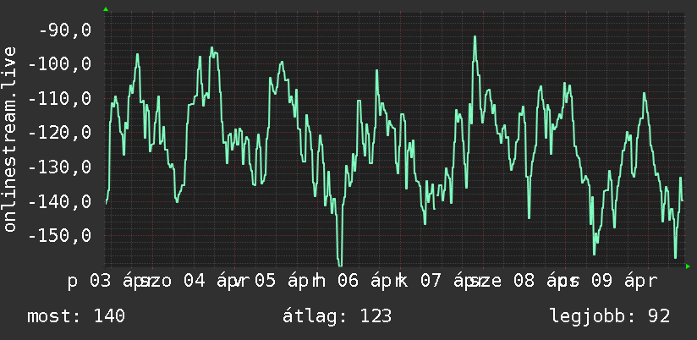
Task: Click the 'legjobb: 92' best value
Action: (x=610, y=316)
